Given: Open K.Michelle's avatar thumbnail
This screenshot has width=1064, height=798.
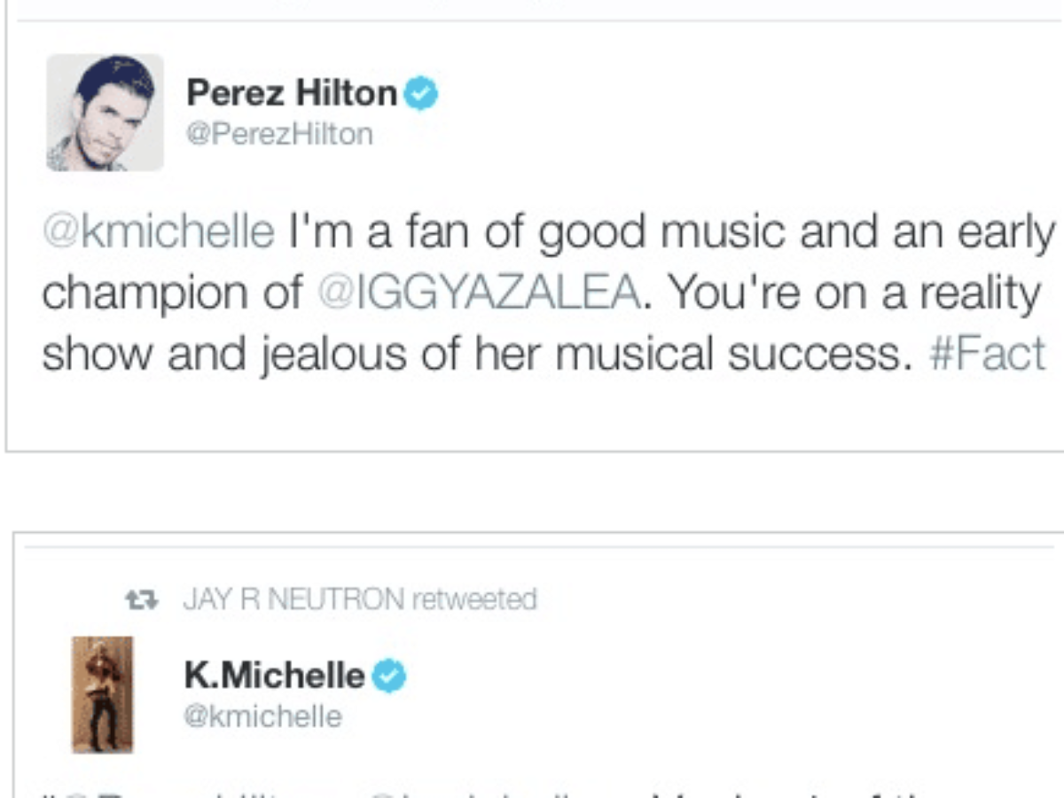Looking at the screenshot, I should pos(102,694).
